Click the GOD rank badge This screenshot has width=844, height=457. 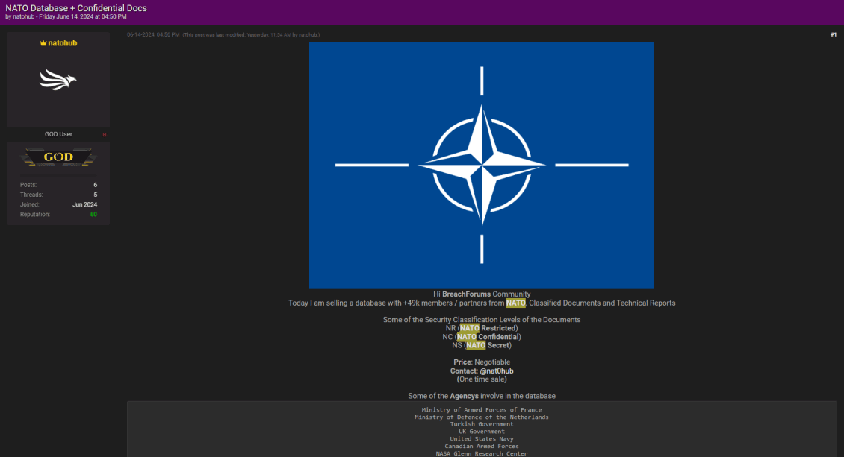click(58, 157)
